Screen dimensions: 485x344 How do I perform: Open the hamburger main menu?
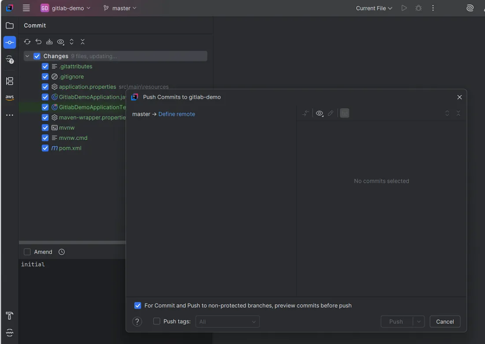point(27,8)
